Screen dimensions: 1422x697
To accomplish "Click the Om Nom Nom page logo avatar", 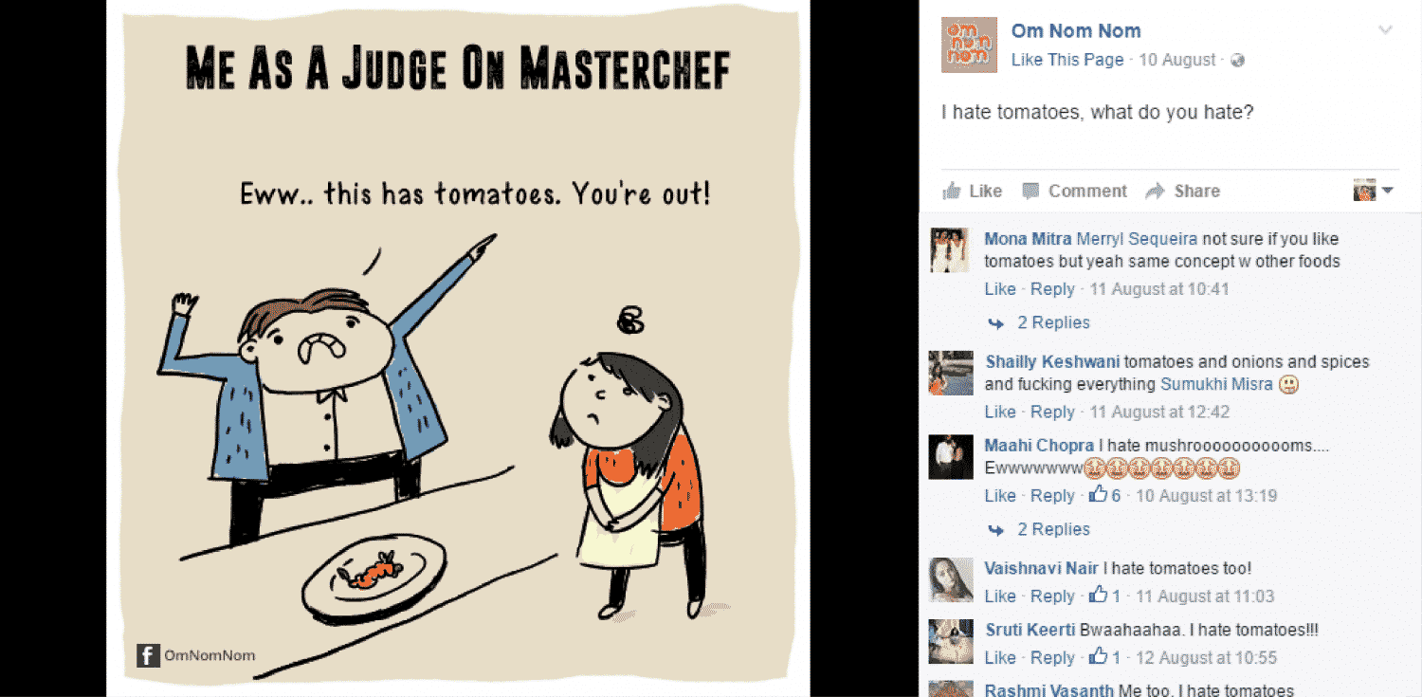I will pos(969,45).
